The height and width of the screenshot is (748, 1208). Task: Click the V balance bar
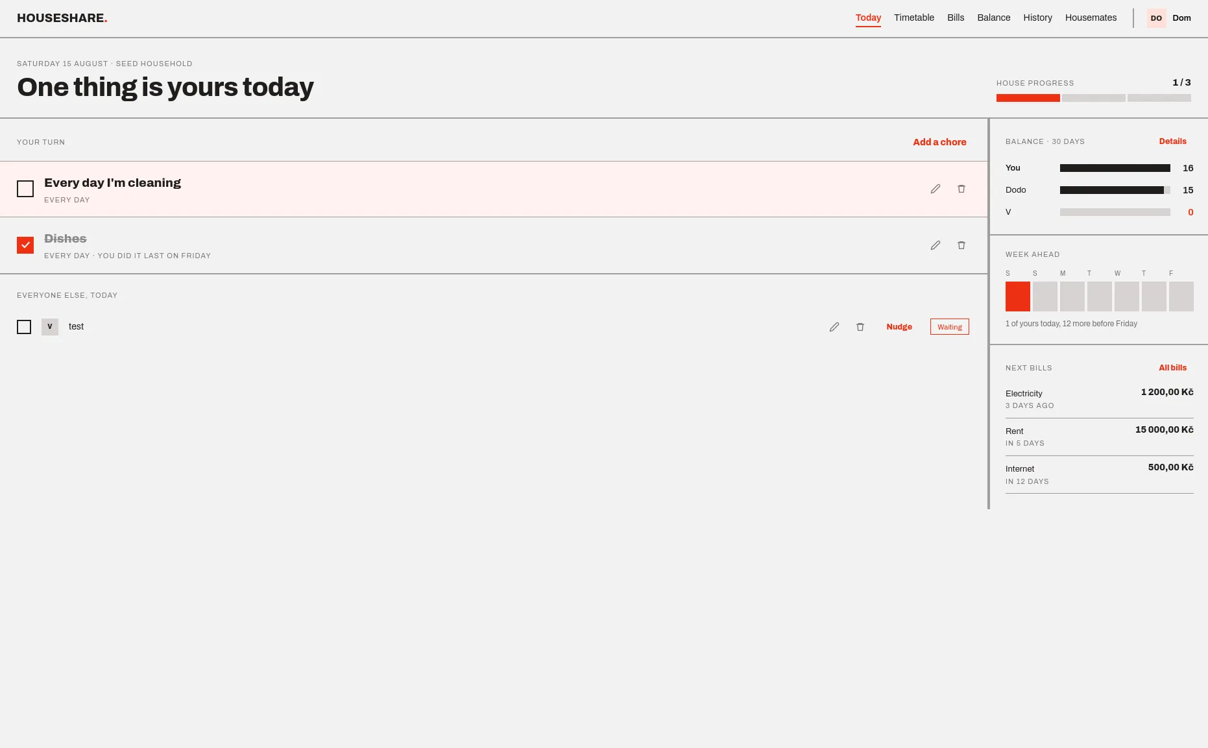pyautogui.click(x=1115, y=212)
